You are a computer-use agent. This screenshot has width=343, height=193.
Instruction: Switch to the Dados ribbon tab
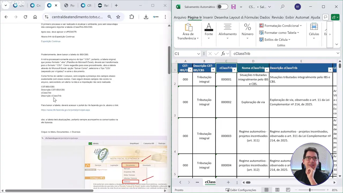tap(264, 17)
